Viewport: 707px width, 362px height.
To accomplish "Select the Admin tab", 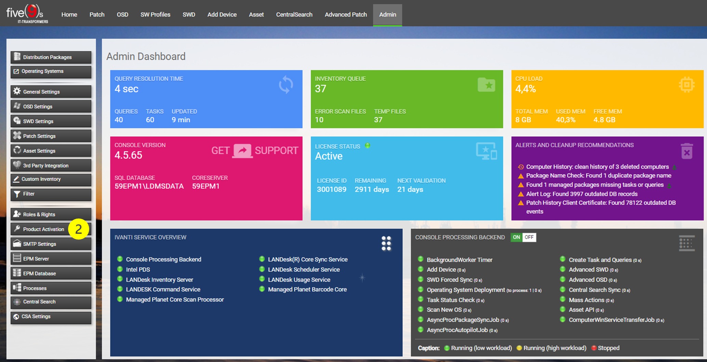I will pos(387,15).
